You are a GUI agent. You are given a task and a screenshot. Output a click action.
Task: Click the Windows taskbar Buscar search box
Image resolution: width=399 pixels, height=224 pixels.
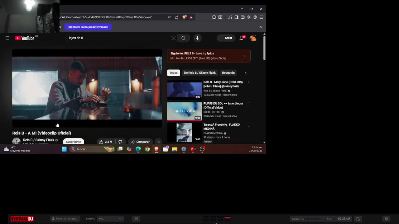[x=92, y=149]
